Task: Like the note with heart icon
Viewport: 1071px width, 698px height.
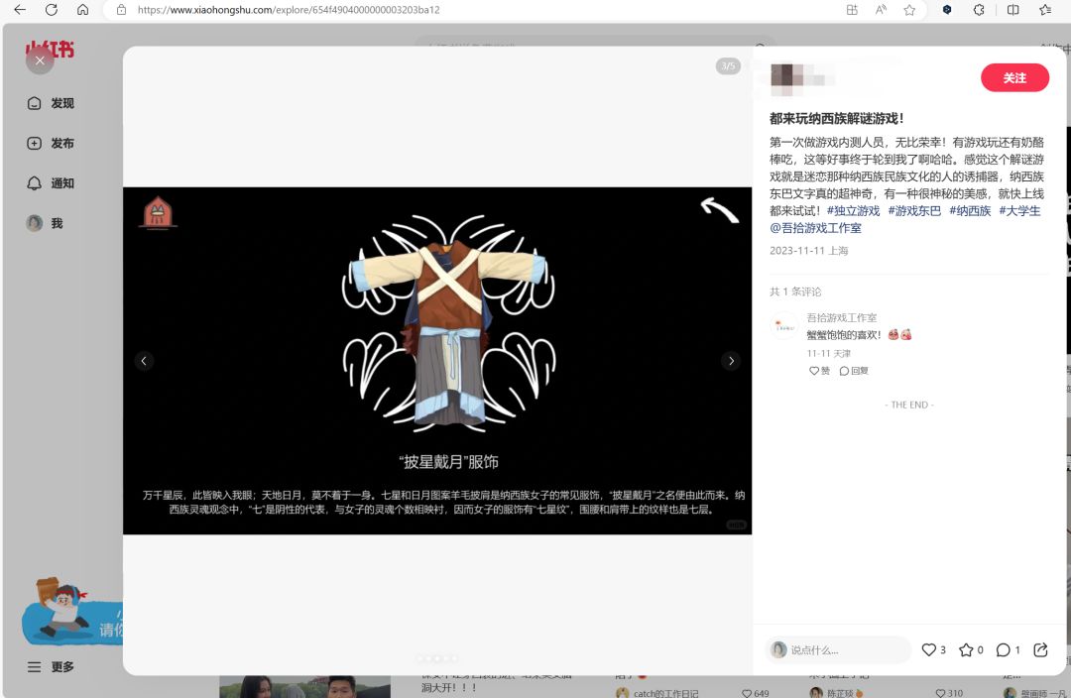Action: [929, 649]
